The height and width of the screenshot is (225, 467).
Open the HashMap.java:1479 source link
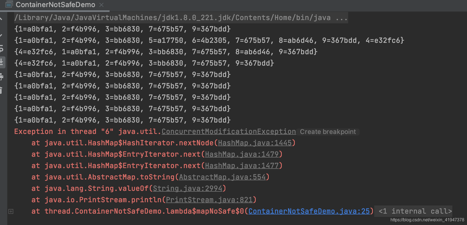pyautogui.click(x=242, y=154)
